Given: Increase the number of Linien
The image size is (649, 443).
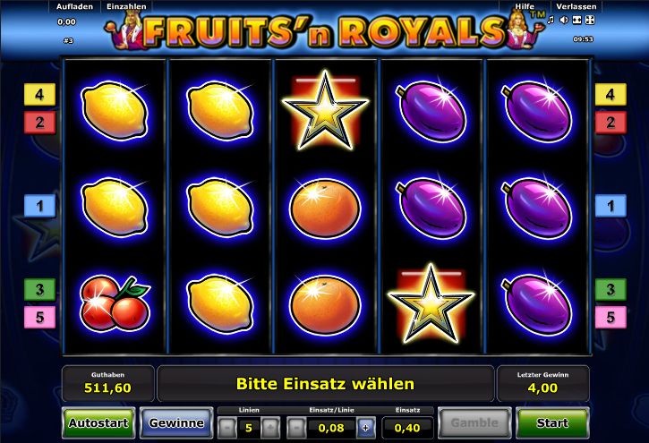Looking at the screenshot, I should 270,428.
